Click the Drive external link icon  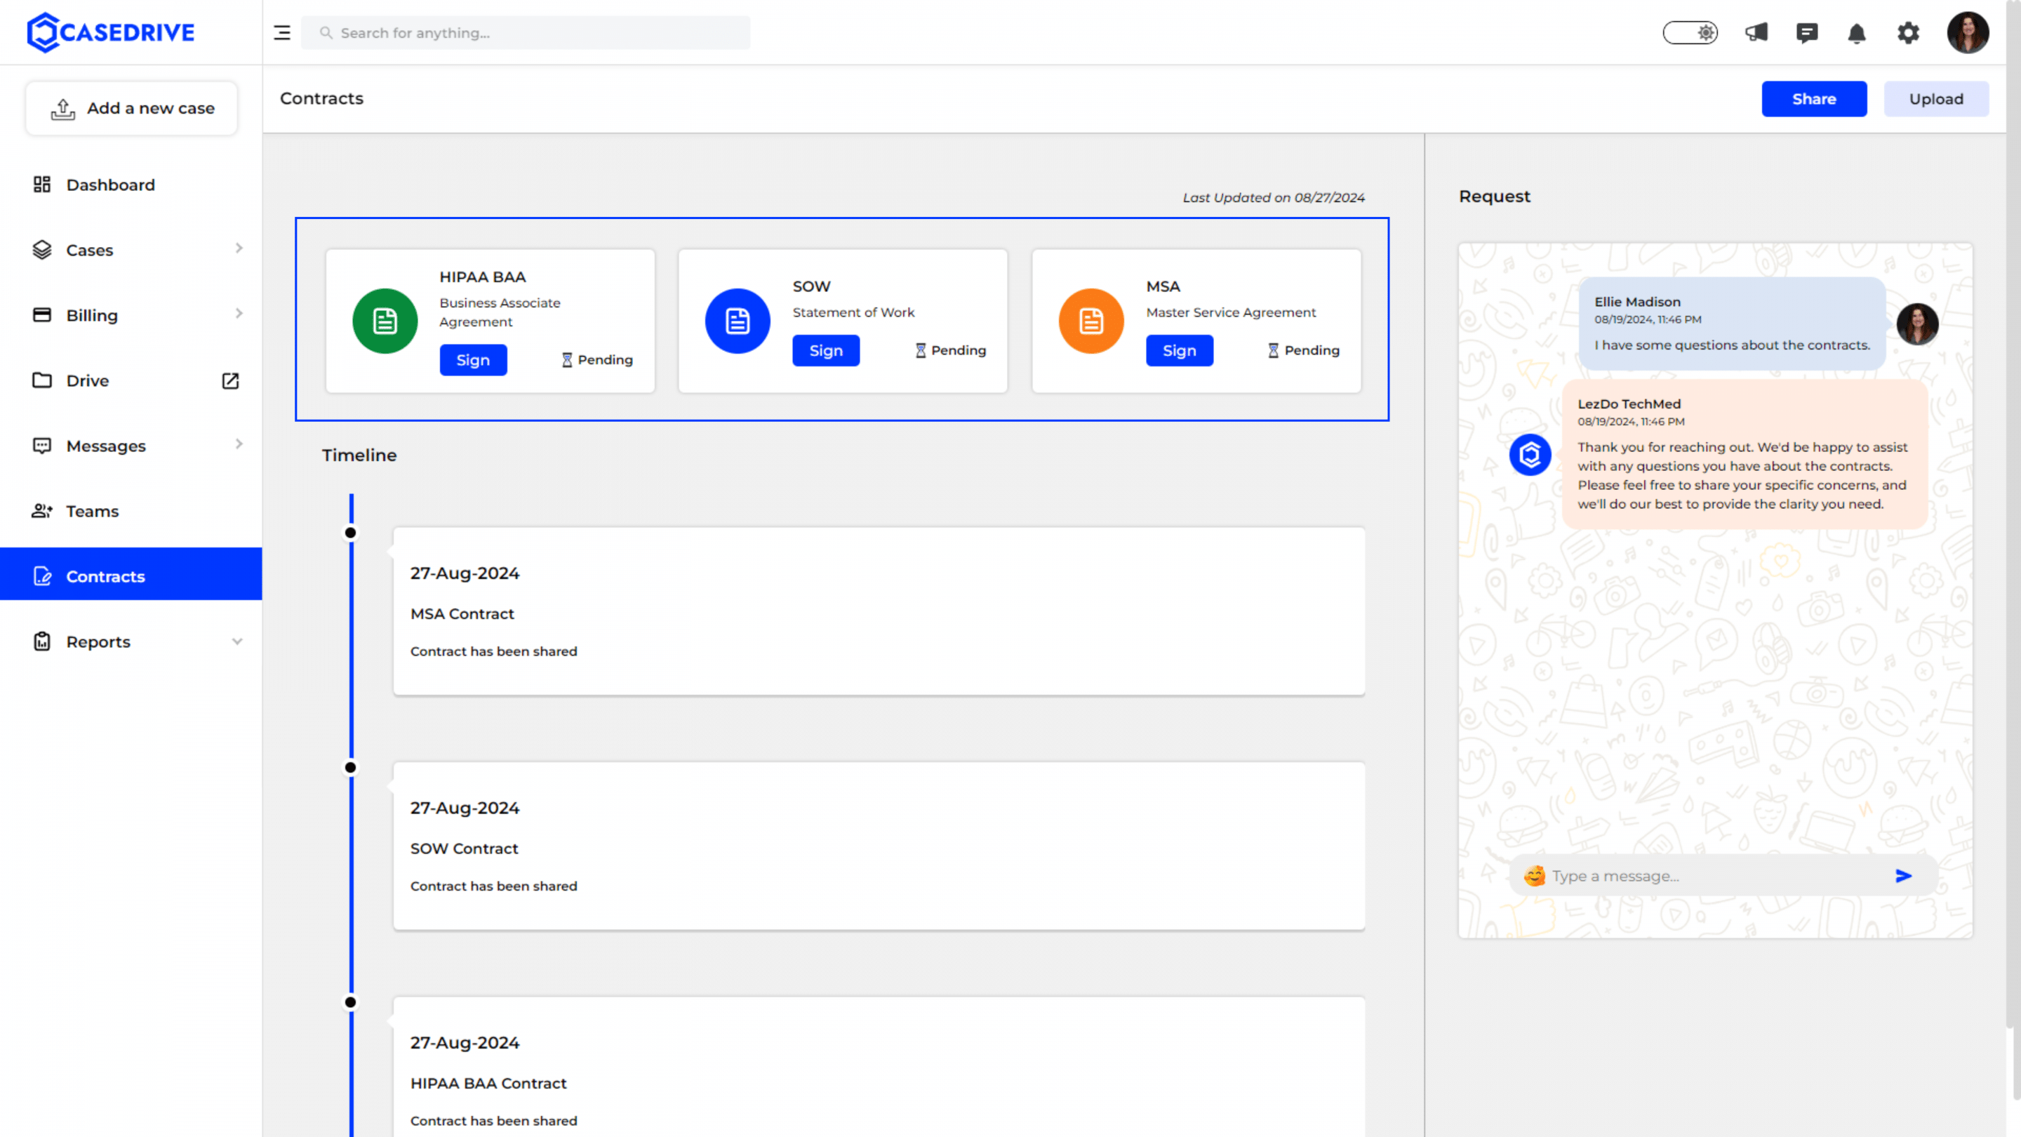[x=230, y=380]
